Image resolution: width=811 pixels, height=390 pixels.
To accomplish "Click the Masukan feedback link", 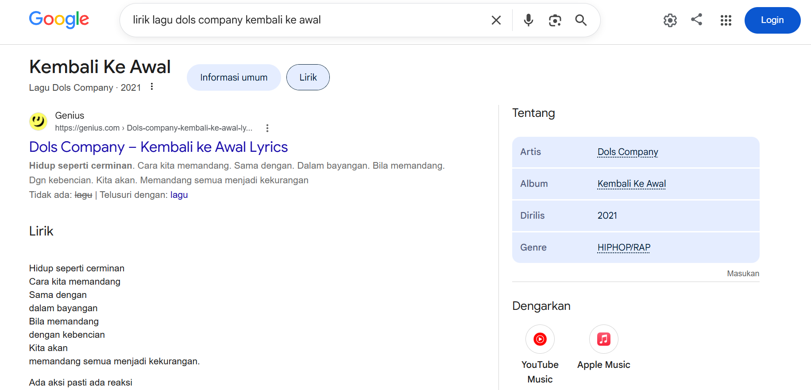I will tap(743, 274).
